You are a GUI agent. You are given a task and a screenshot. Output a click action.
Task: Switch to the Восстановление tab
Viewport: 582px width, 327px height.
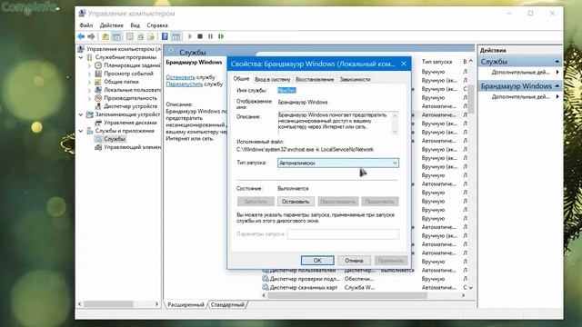[315, 79]
